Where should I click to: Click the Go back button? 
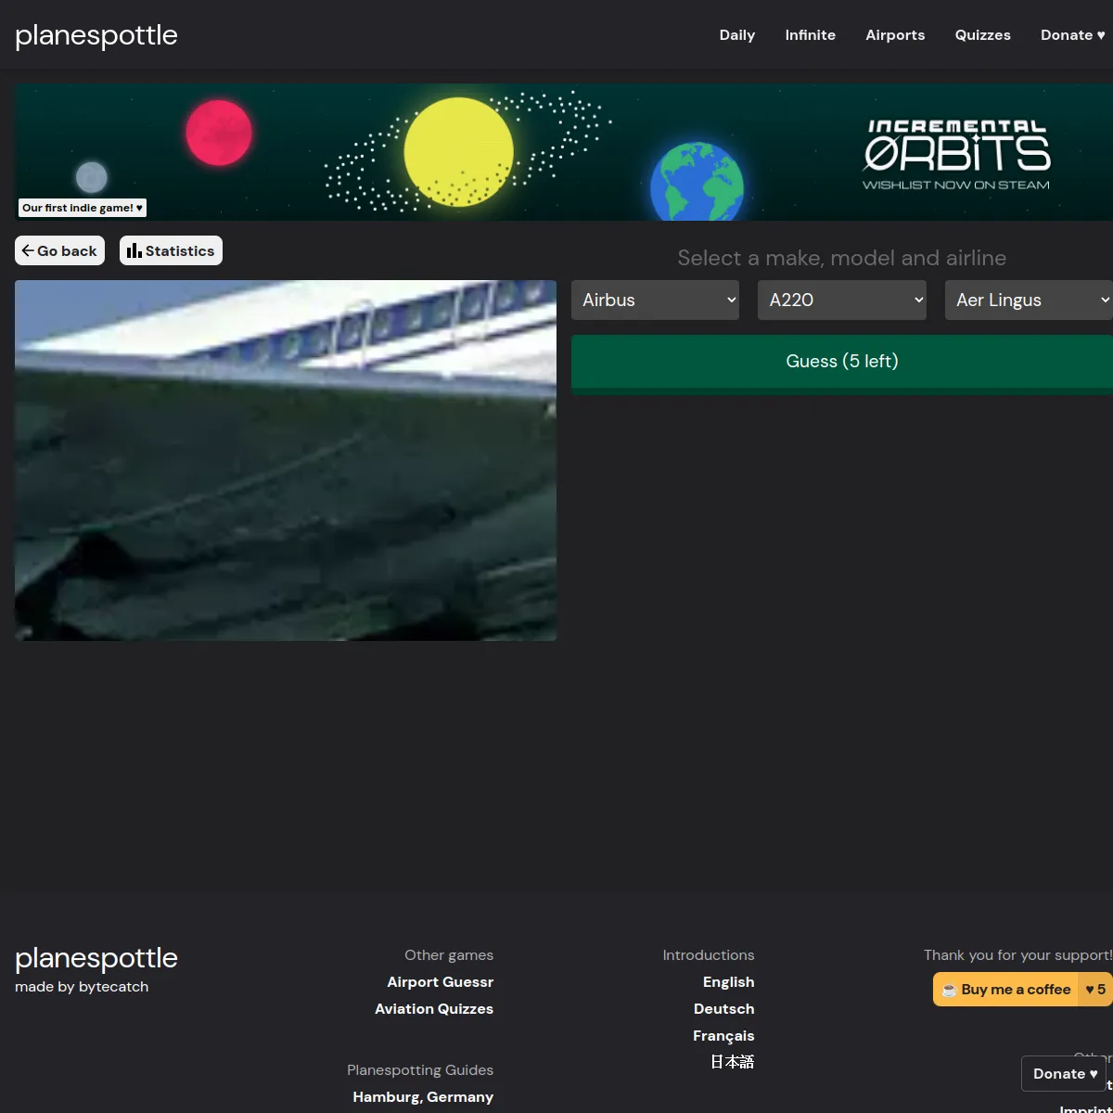tap(59, 250)
